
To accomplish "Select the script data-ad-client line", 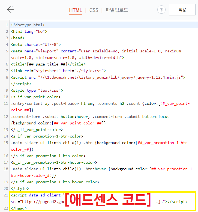I will click(99, 198).
